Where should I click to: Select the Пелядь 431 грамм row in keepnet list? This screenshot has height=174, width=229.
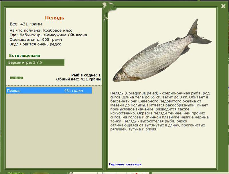[49, 90]
